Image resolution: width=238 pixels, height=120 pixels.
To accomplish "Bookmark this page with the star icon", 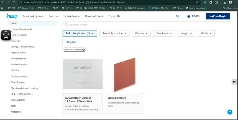I will point(197,2).
